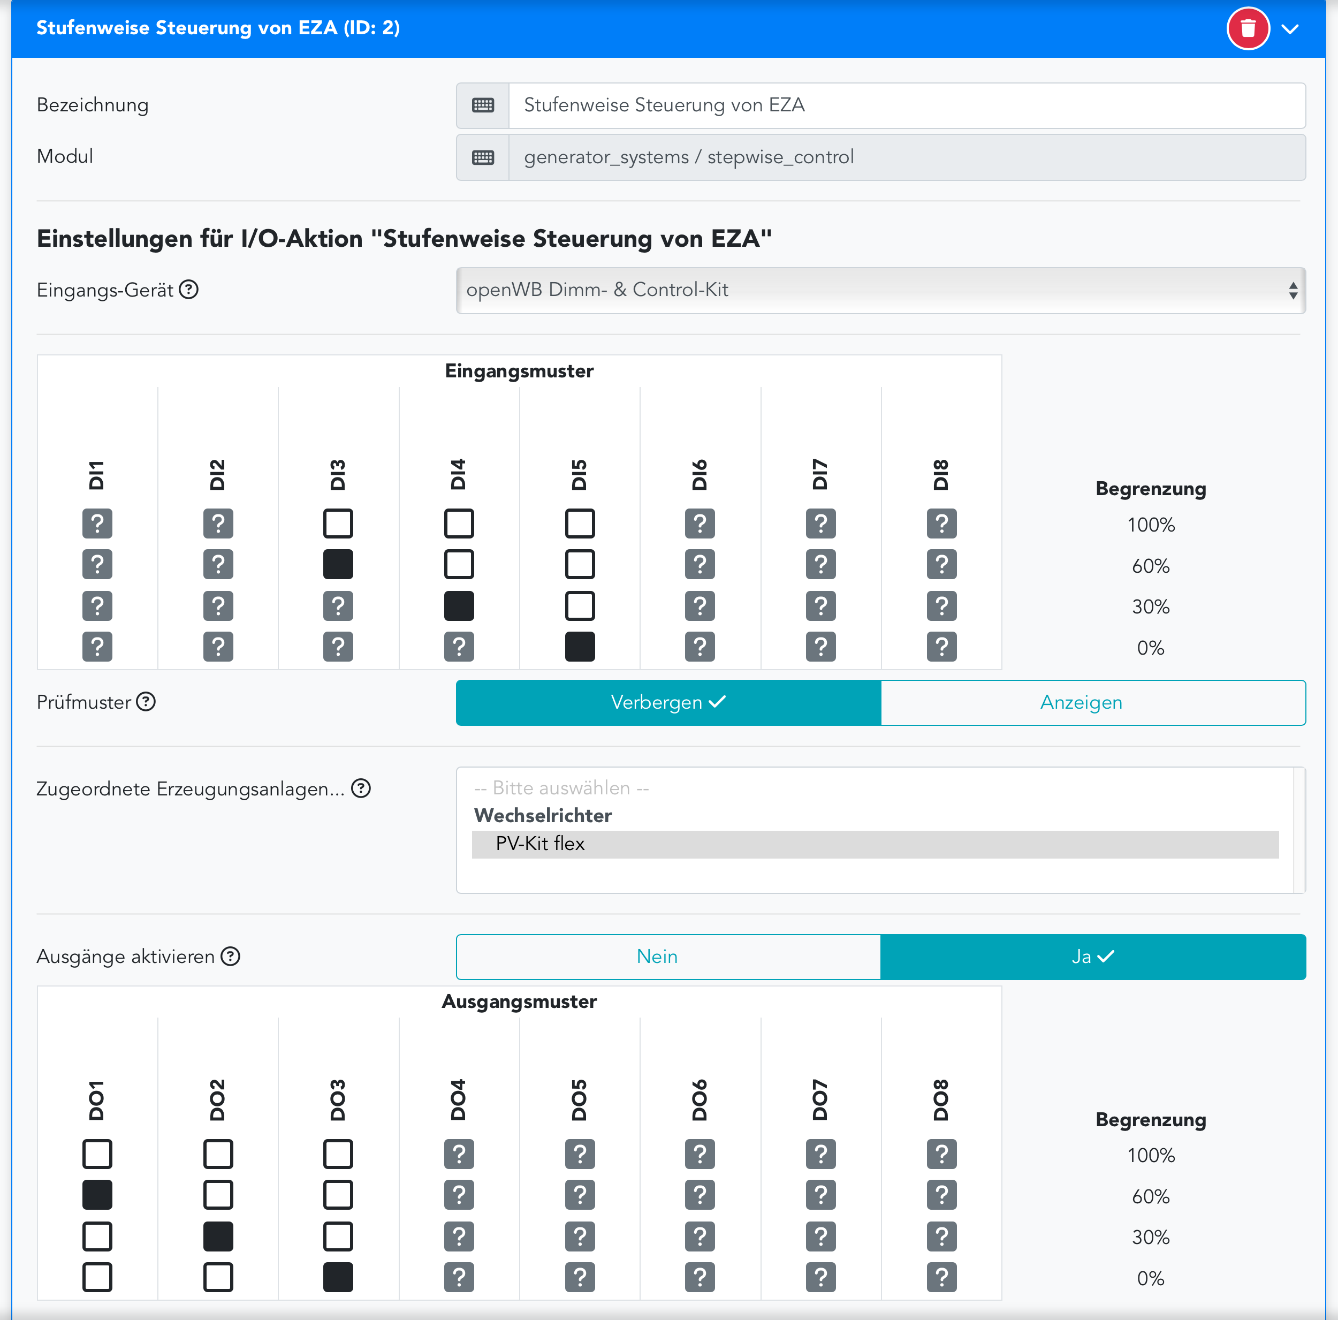The width and height of the screenshot is (1338, 1320).
Task: Collapse the panel with header chevron
Action: pos(1289,29)
